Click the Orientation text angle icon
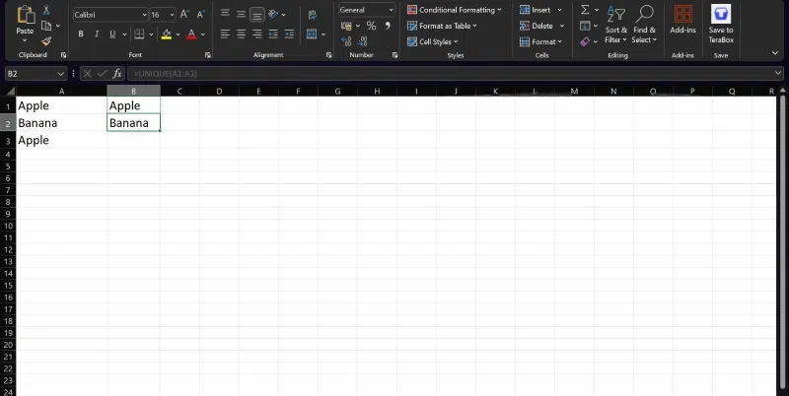 coord(273,14)
